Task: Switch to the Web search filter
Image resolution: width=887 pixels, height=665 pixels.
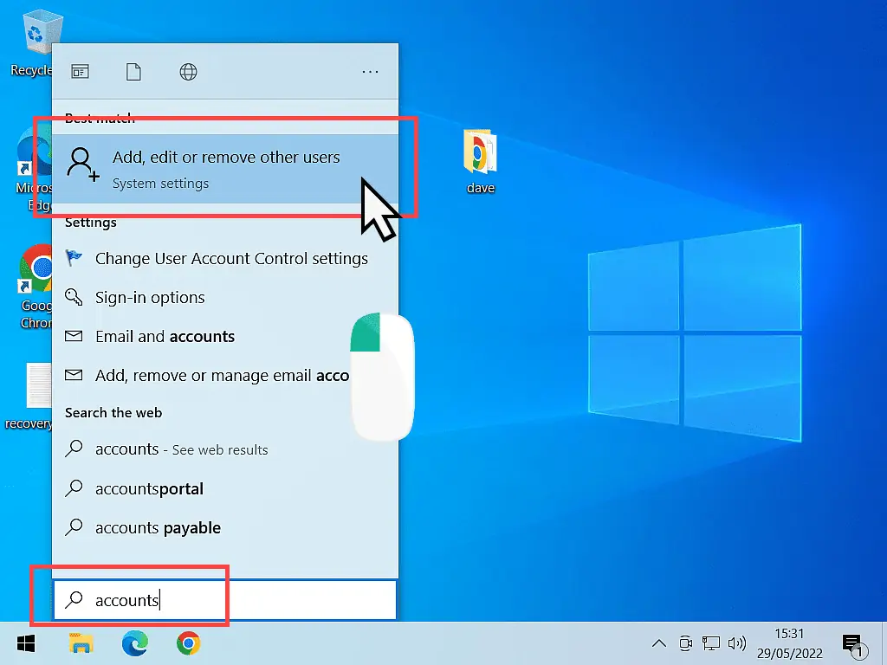Action: (x=189, y=72)
